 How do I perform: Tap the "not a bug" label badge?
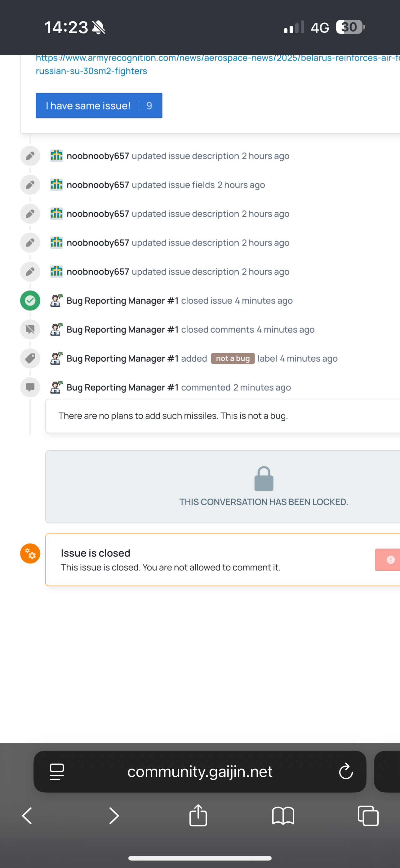click(x=233, y=359)
